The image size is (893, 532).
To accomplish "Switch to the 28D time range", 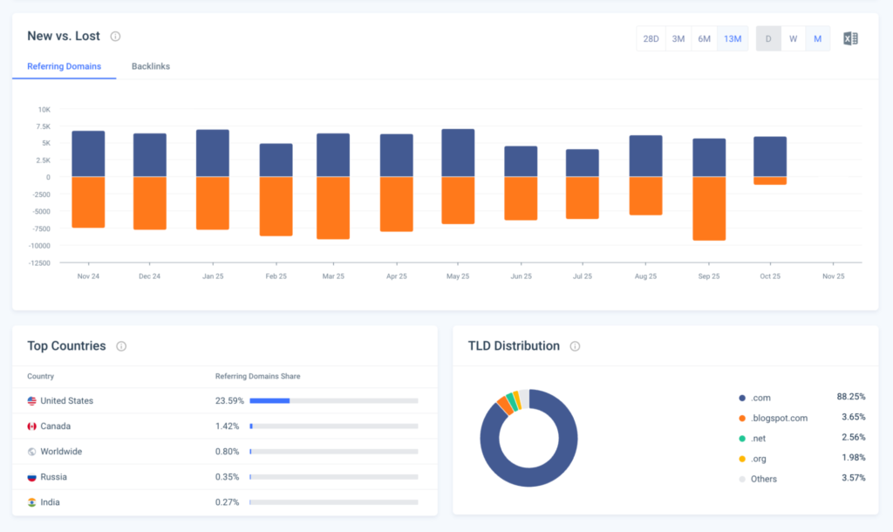I will pyautogui.click(x=651, y=38).
